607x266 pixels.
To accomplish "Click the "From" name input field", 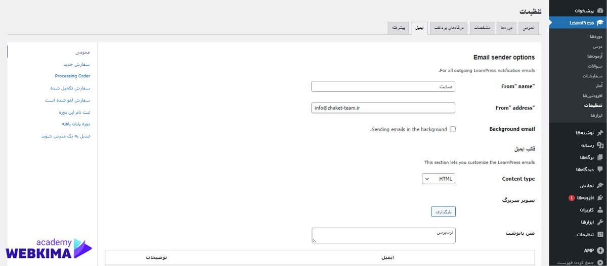I will pyautogui.click(x=383, y=87).
